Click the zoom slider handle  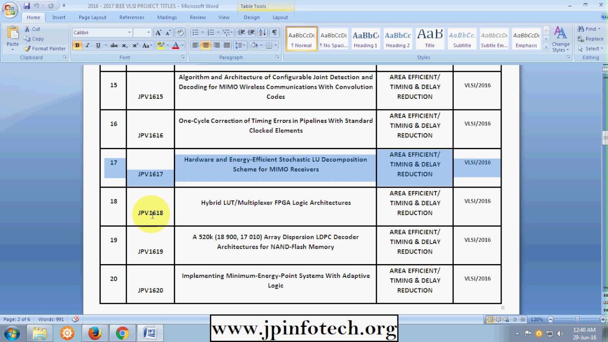click(577, 319)
